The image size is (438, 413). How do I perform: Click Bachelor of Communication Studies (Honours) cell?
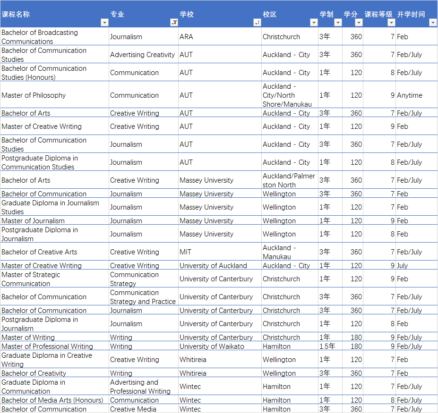54,73
